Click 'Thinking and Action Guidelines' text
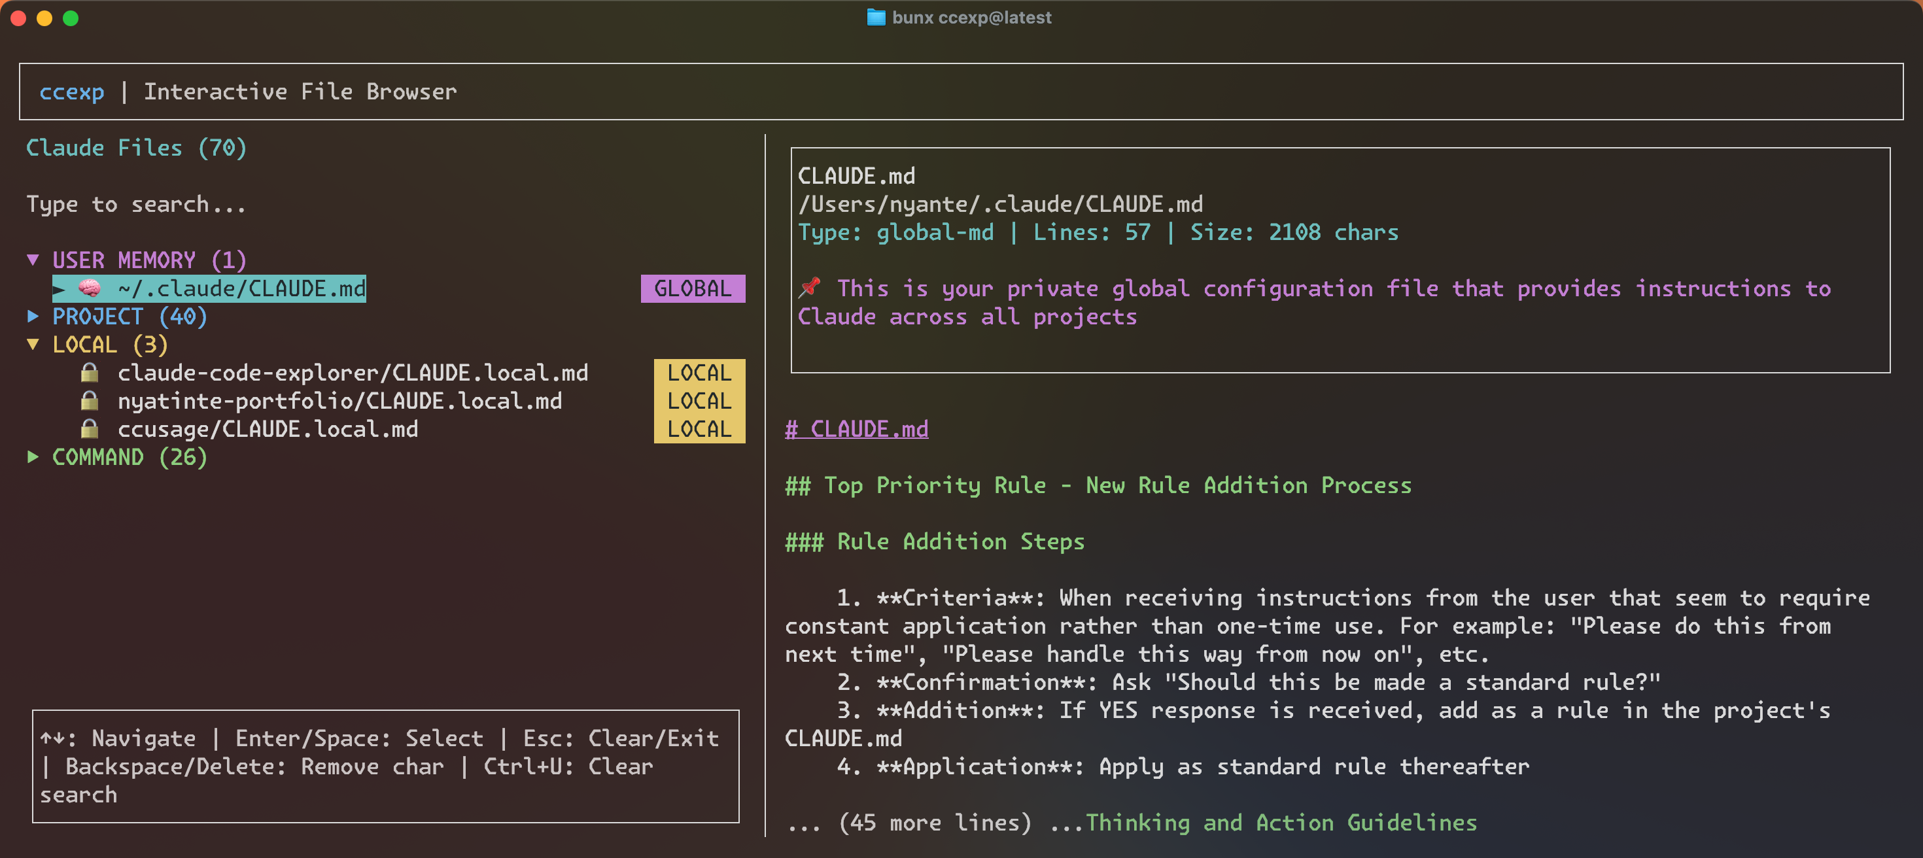 pyautogui.click(x=1281, y=822)
